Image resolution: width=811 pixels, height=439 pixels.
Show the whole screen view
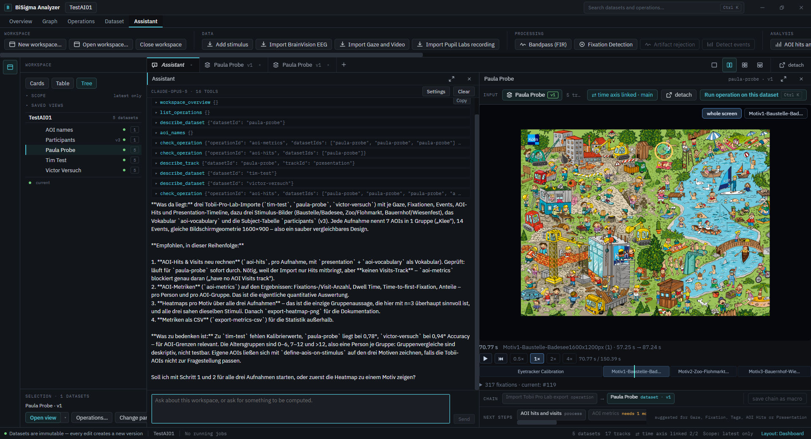[x=721, y=114]
